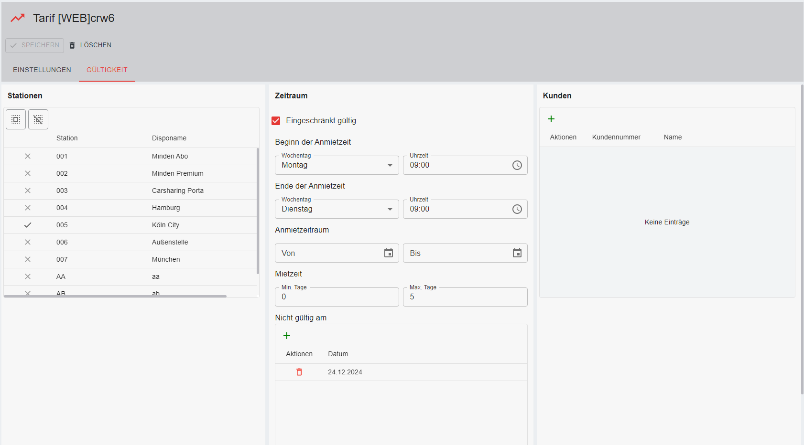Open calendar for Bis date field
804x445 pixels.
(x=517, y=253)
